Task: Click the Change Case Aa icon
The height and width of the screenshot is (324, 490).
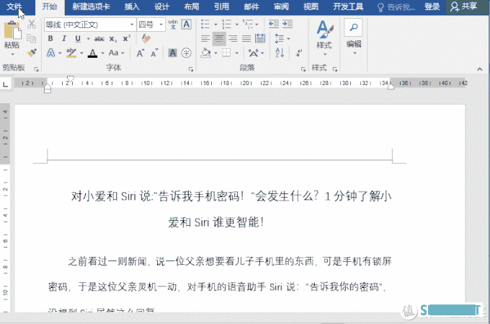Action: (113, 53)
